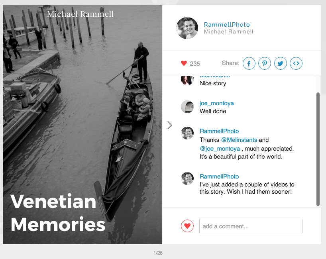Go to next page with right chevron
326x259 pixels.
170,125
